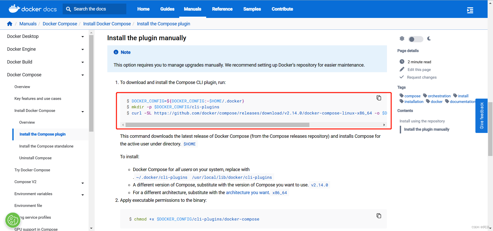Click the clock icon by 2 minute read
The width and height of the screenshot is (493, 231).
pyautogui.click(x=402, y=62)
